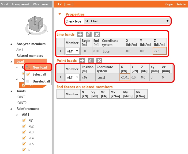Select the Related members tree item
The height and width of the screenshot is (154, 188).
[x=30, y=56]
